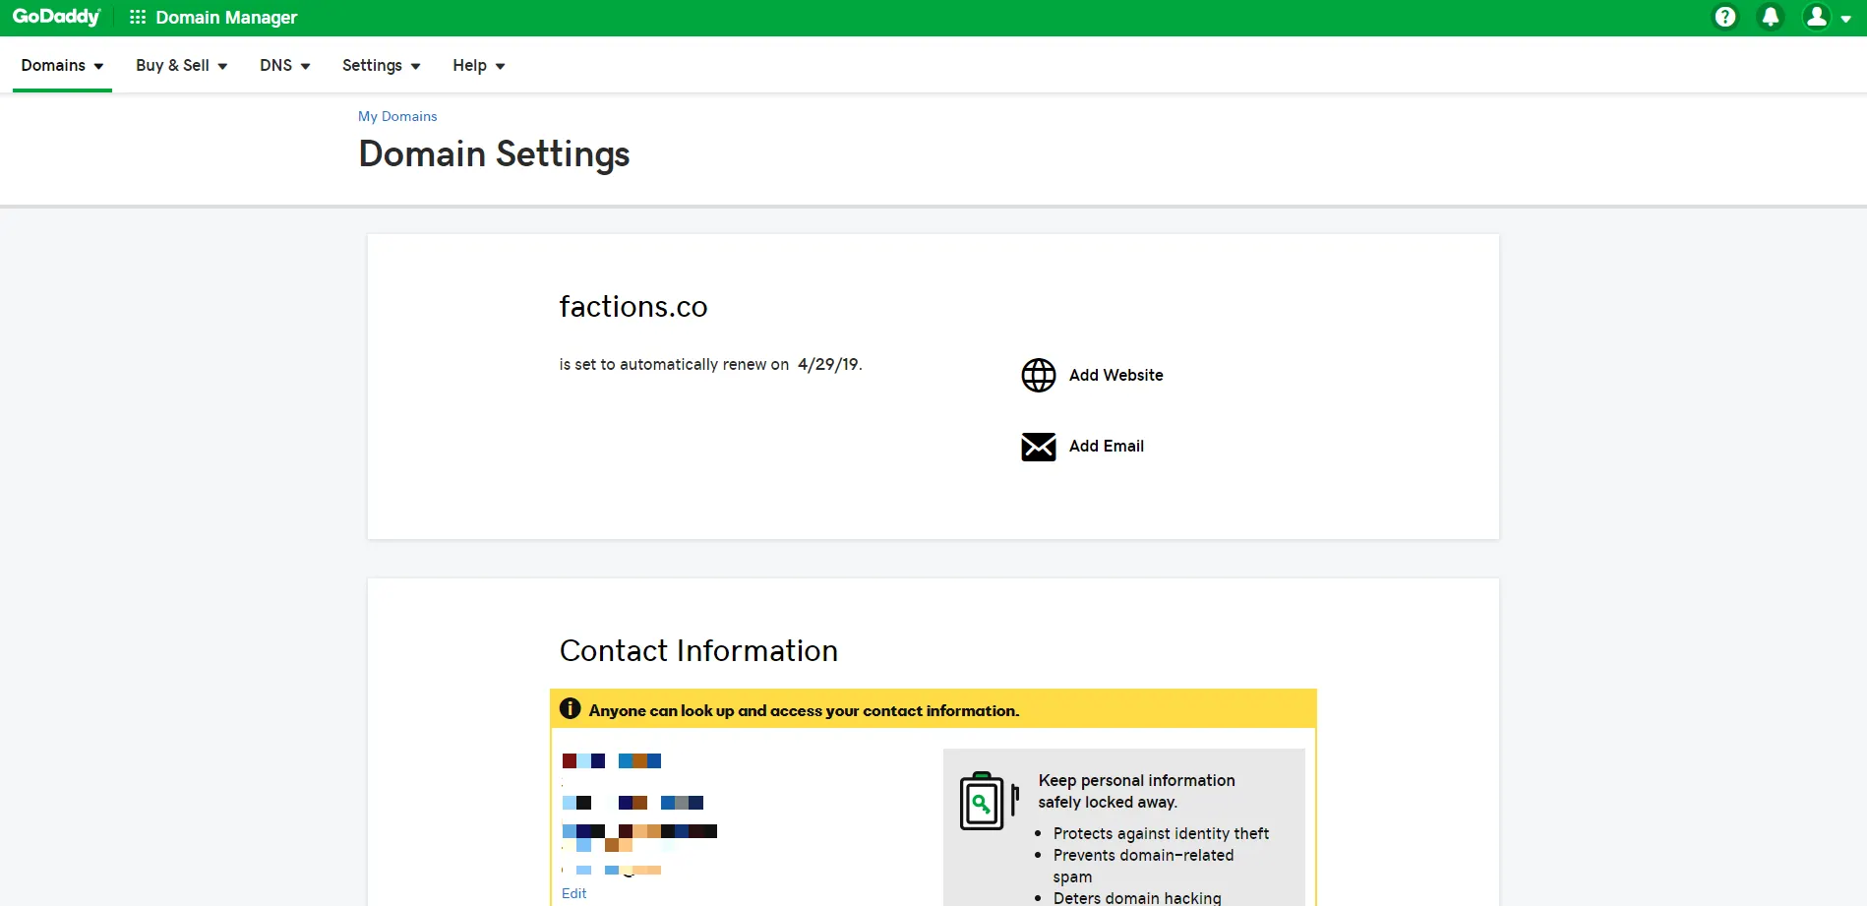Click 'Protects against identity theft' bullet

point(1161,833)
